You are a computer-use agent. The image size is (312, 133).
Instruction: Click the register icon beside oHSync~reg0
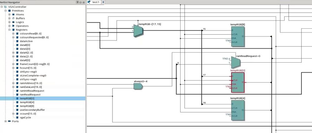(17, 72)
